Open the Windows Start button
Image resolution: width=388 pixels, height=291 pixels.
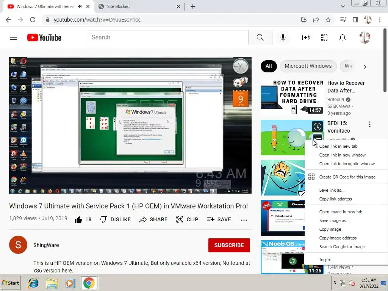10,283
